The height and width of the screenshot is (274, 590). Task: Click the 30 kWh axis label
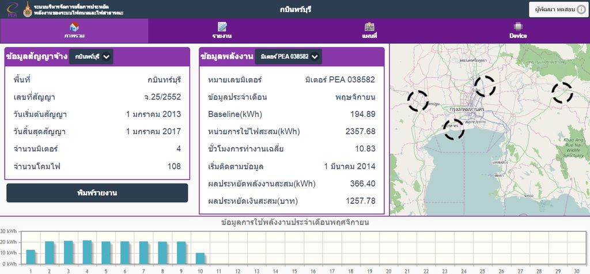[8, 231]
